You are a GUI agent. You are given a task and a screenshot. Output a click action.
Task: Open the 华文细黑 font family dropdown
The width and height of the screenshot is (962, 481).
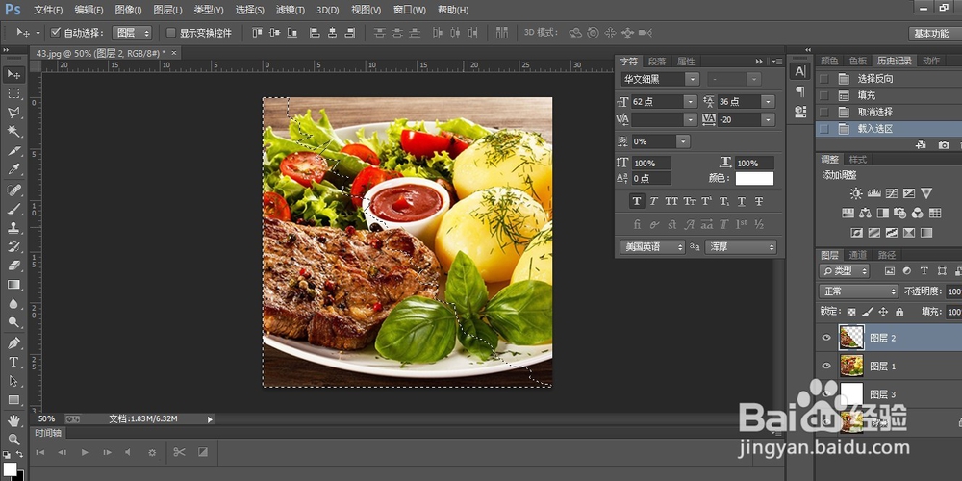(x=692, y=79)
